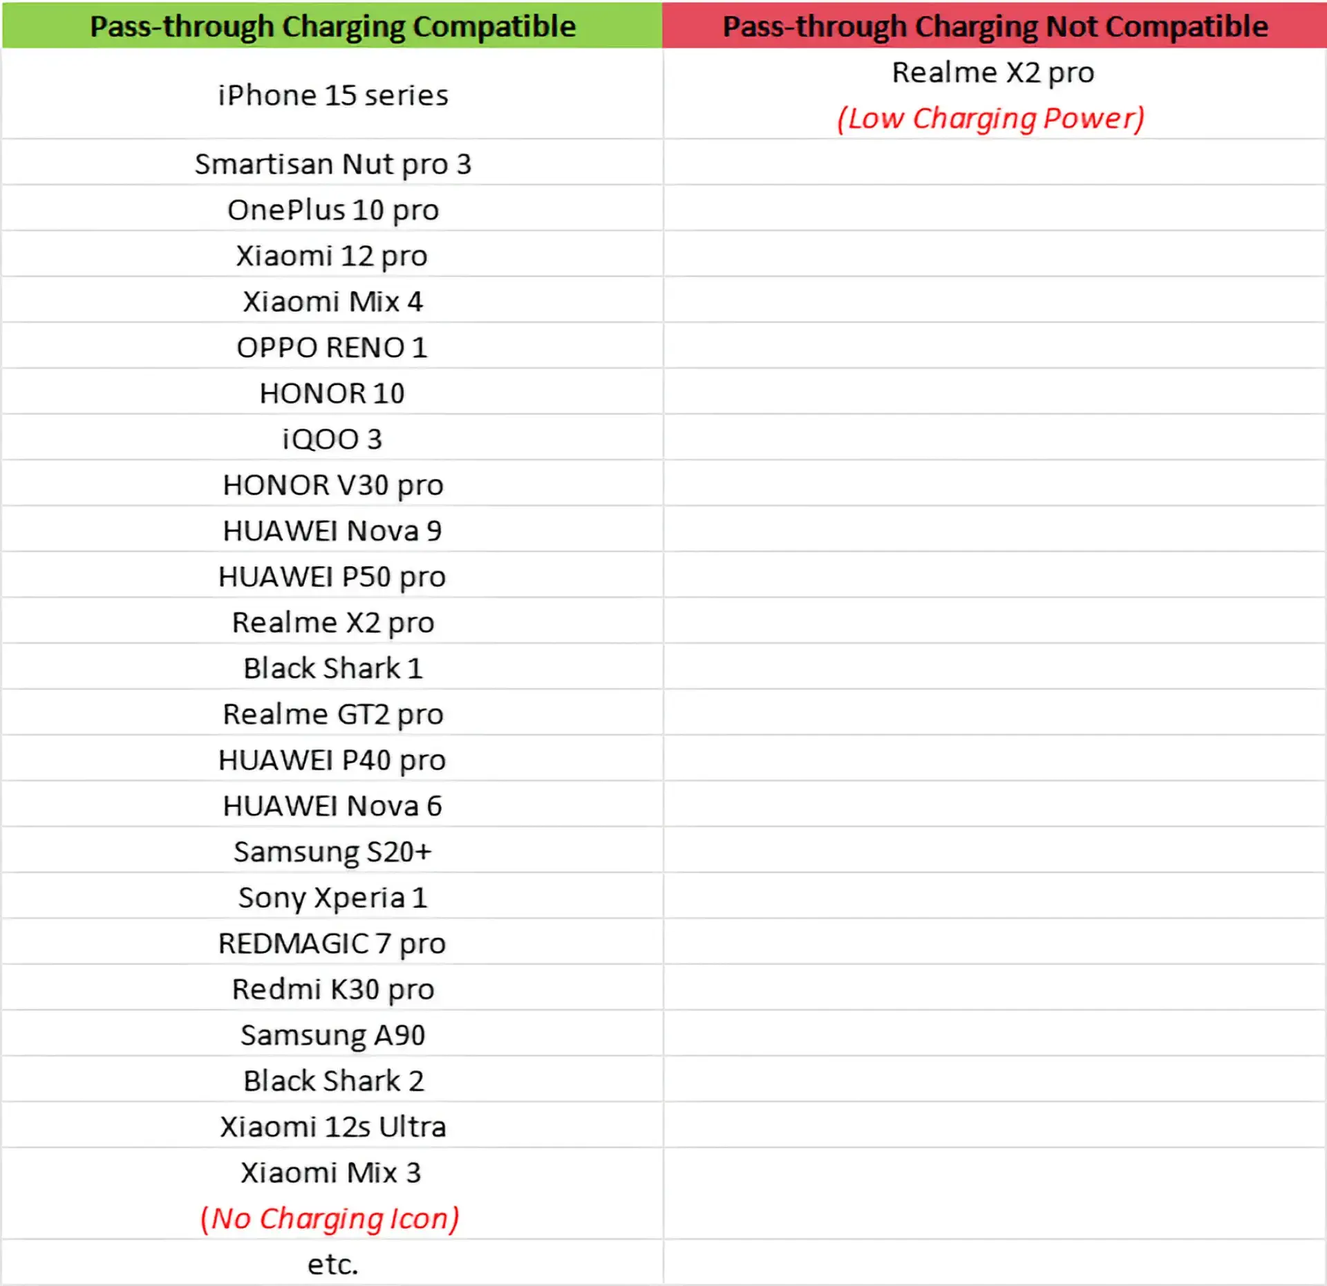Click the Pass-through Charging Not Compatible header
1327x1286 pixels.
pos(995,26)
